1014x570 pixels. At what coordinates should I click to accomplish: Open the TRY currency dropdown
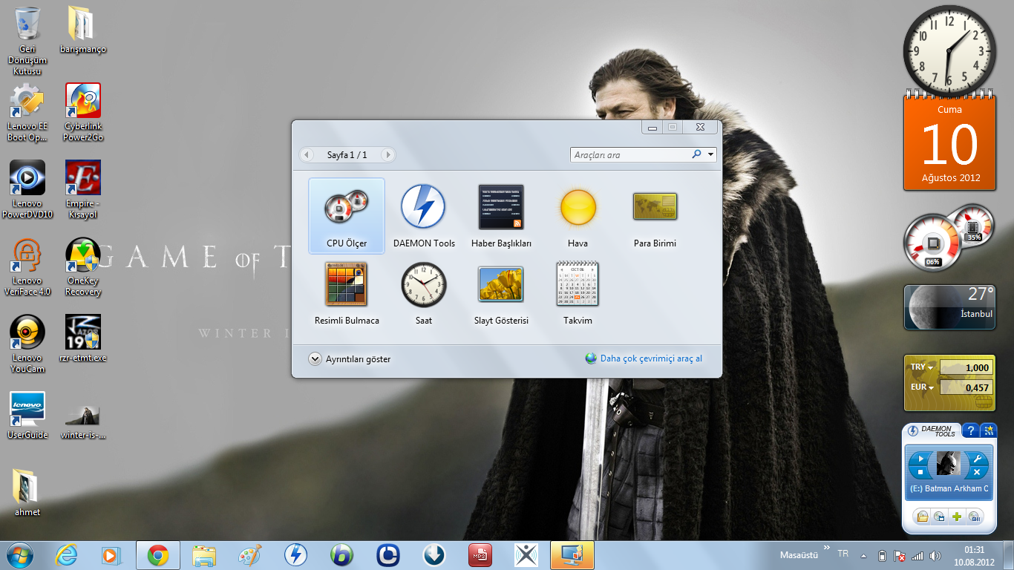tap(922, 367)
